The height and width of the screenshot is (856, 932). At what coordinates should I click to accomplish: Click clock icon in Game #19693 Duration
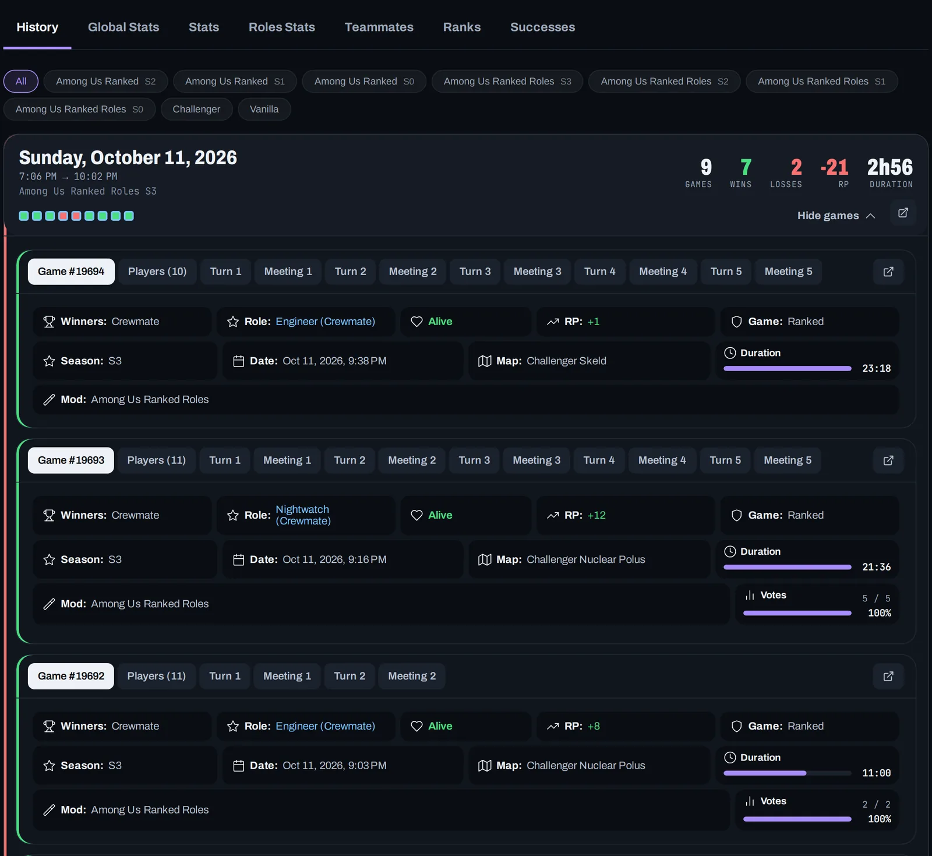[x=730, y=551]
